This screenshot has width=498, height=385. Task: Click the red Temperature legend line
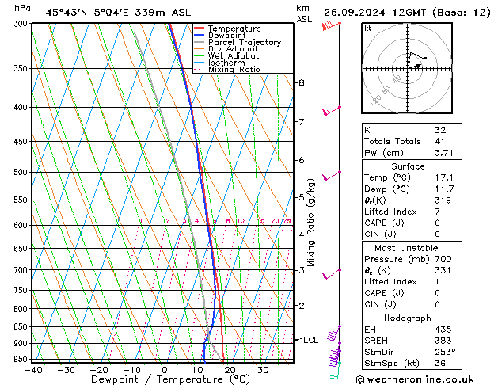200,29
